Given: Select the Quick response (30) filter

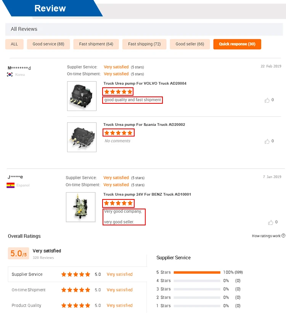Looking at the screenshot, I should tap(237, 44).
